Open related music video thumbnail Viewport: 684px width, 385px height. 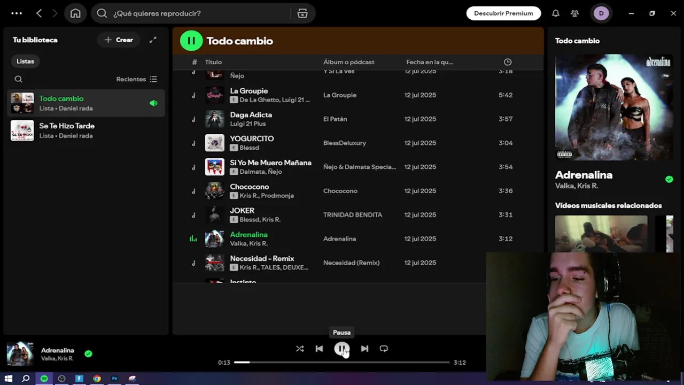tap(601, 234)
